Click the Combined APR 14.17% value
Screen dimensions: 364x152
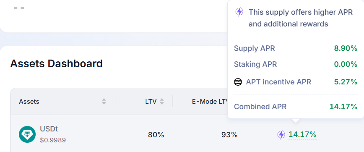343,107
